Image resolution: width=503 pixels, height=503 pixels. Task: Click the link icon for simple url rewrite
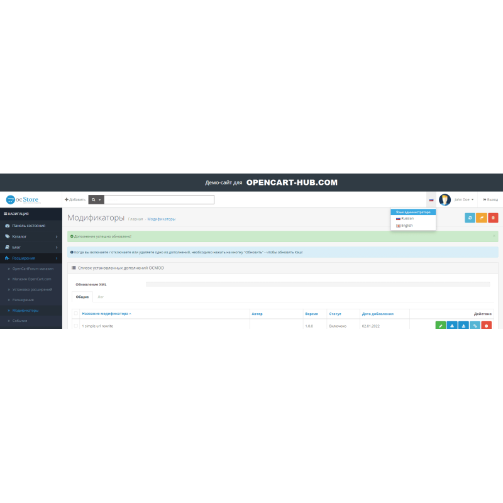[x=475, y=326]
